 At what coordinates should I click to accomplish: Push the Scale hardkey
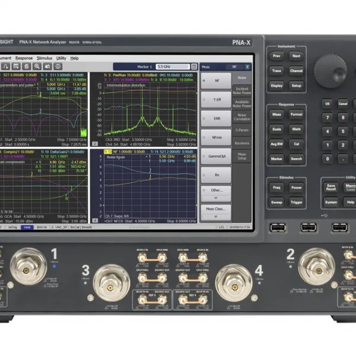tap(276, 129)
